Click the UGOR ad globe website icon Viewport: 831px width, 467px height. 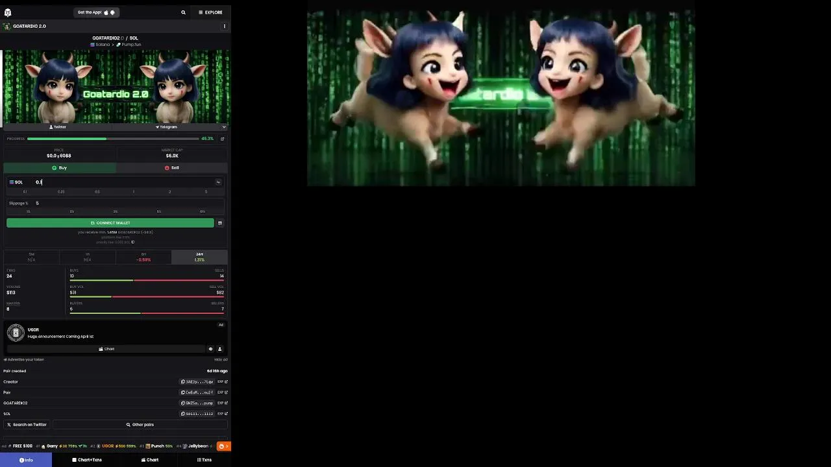pos(210,349)
